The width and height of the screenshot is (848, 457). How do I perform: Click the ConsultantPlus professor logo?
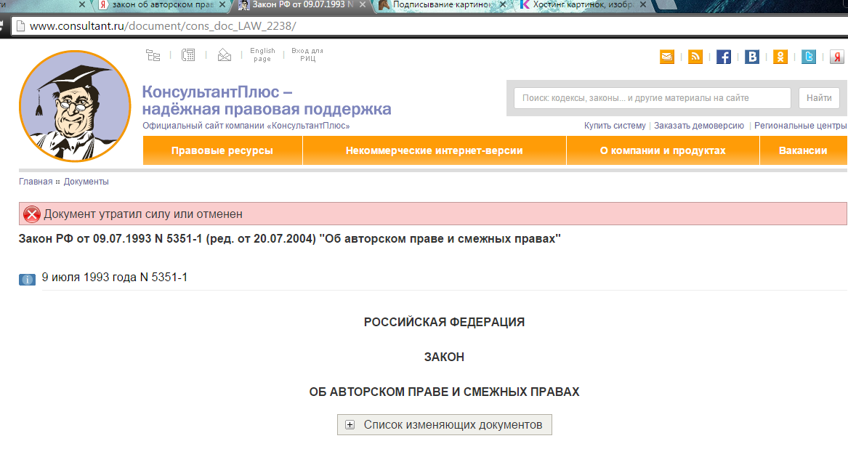[x=75, y=106]
